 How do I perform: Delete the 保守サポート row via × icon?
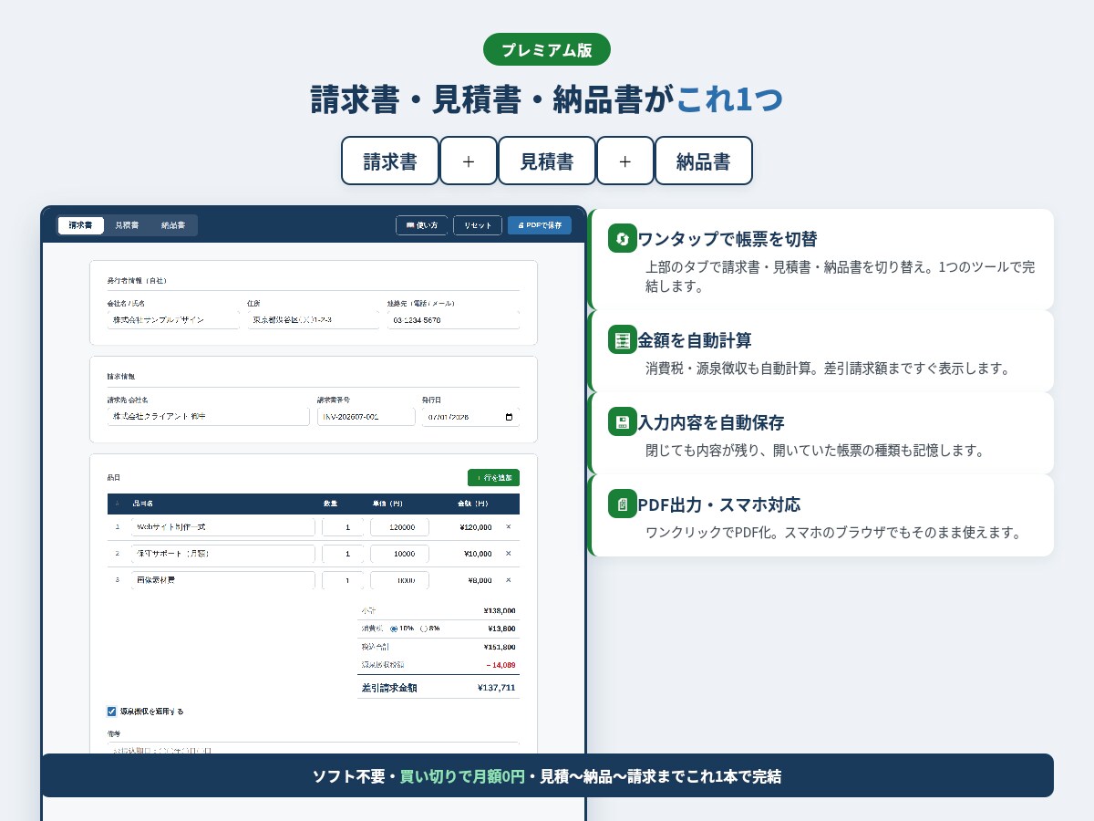tap(509, 554)
